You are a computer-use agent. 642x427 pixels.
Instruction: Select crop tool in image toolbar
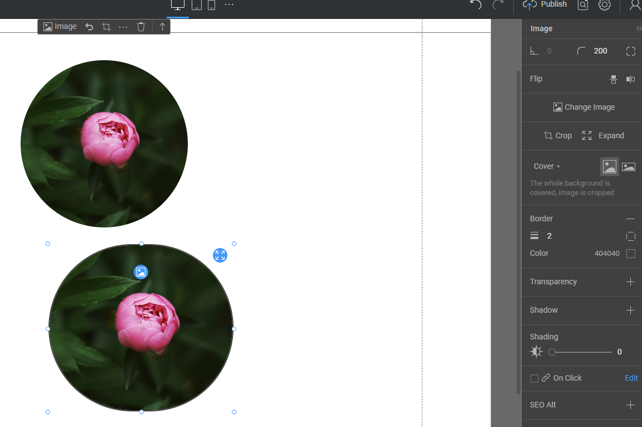pos(106,27)
